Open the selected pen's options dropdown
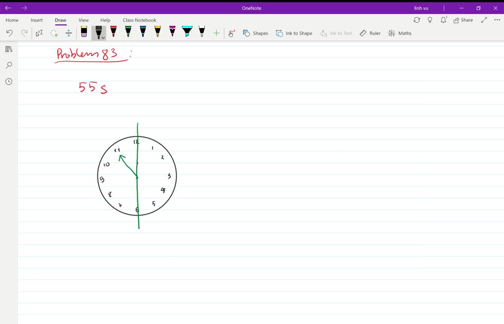Image resolution: width=504 pixels, height=324 pixels. coord(102,36)
